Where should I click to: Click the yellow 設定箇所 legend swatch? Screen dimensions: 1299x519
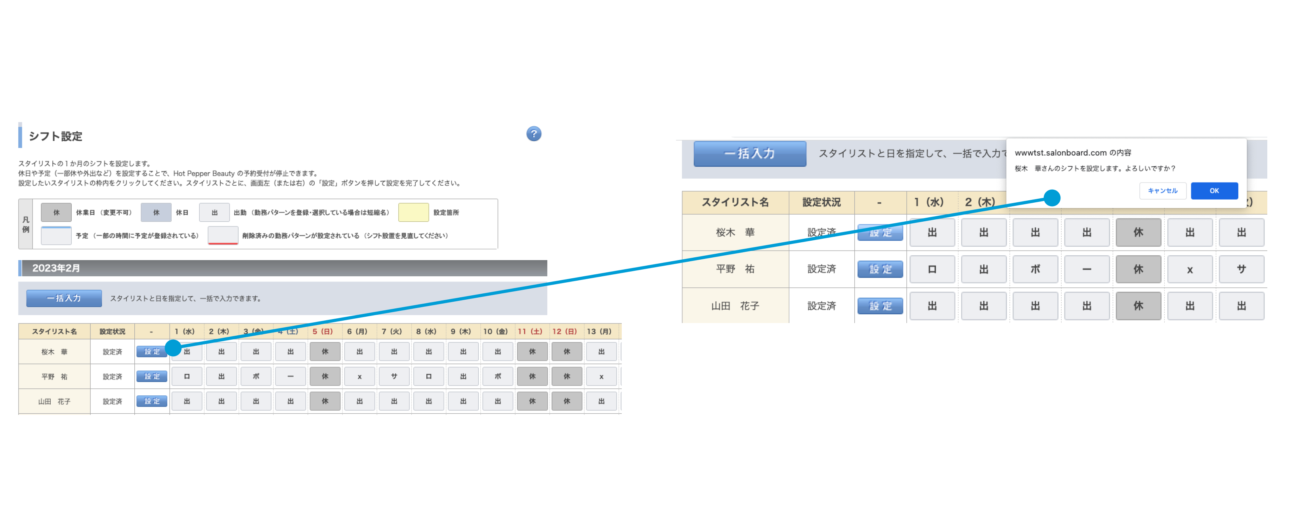(413, 213)
